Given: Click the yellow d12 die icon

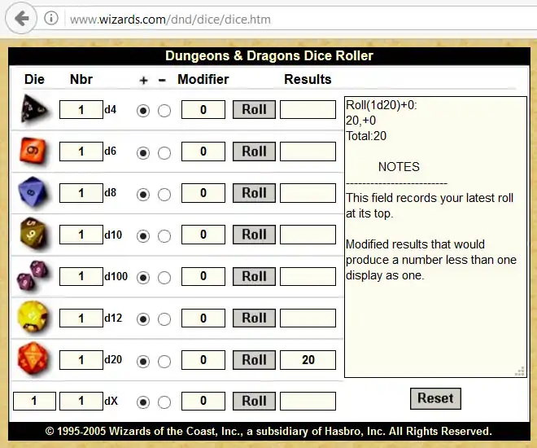Looking at the screenshot, I should coord(34,318).
